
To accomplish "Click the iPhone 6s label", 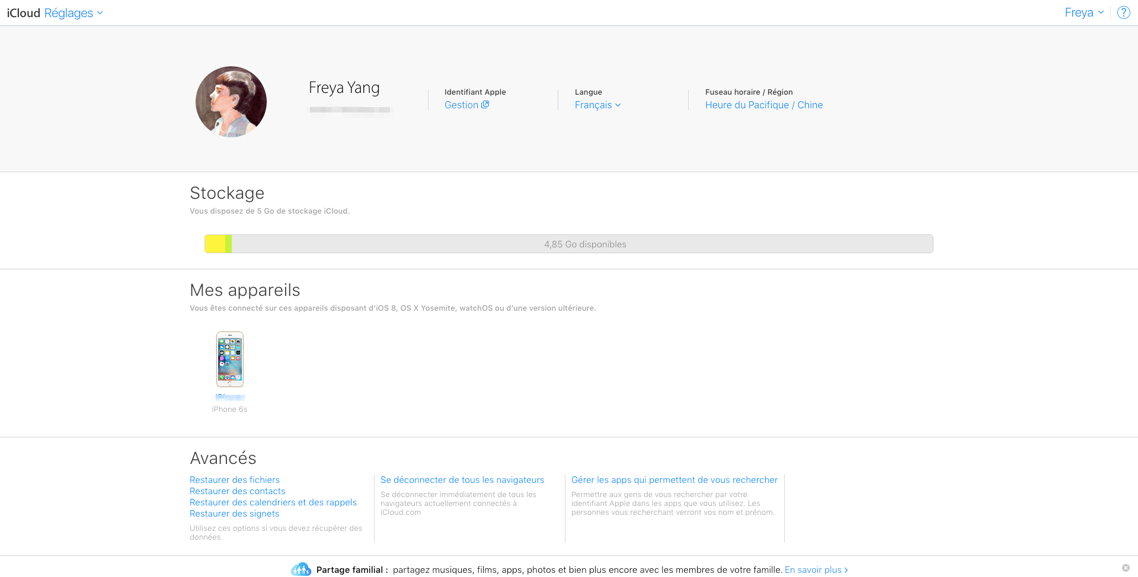I will point(230,410).
